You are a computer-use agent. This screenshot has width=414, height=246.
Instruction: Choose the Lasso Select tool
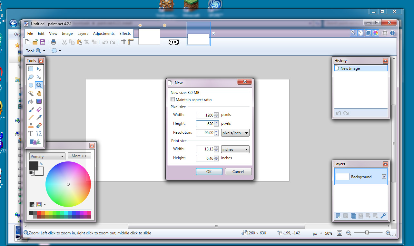(31, 77)
